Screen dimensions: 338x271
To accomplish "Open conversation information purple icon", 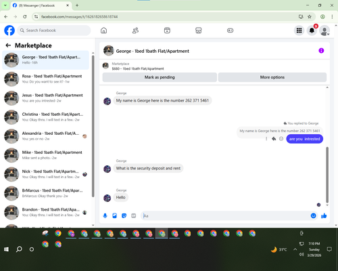I will pos(321,51).
